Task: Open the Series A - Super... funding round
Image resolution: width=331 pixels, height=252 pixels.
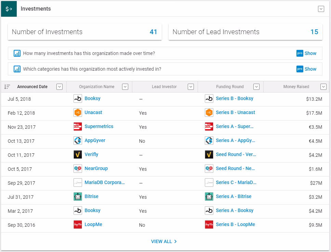Action: point(235,126)
